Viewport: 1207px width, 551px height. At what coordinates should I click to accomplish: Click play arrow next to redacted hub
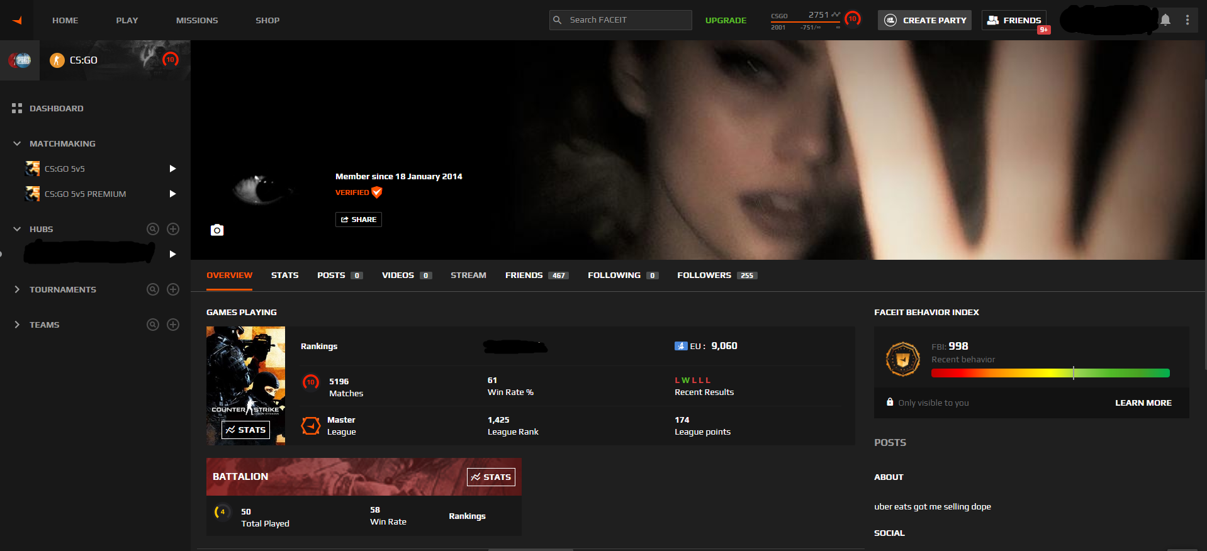tap(172, 254)
